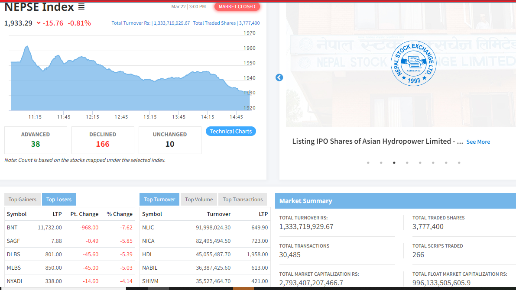Select the second carousel dot
The image size is (516, 290).
(381, 163)
